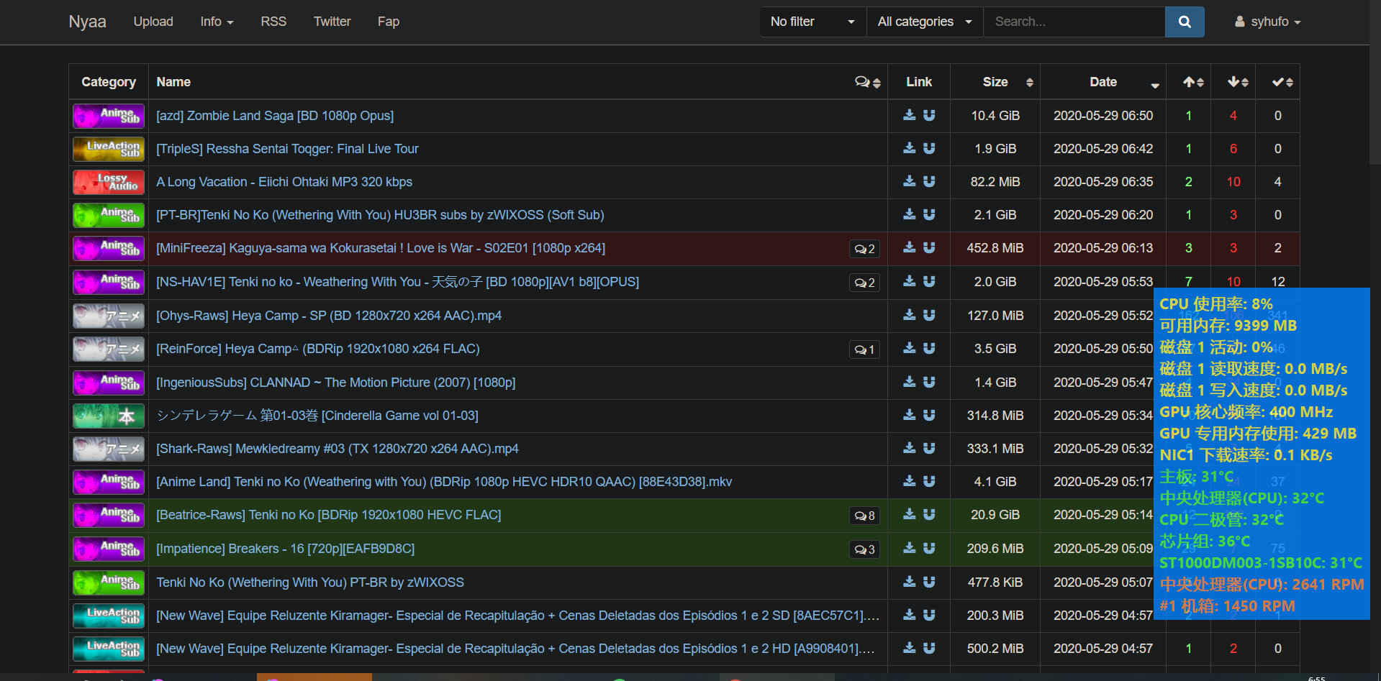Open Shark-Raws Mewkledreamy #03 torrent page

pyautogui.click(x=338, y=449)
